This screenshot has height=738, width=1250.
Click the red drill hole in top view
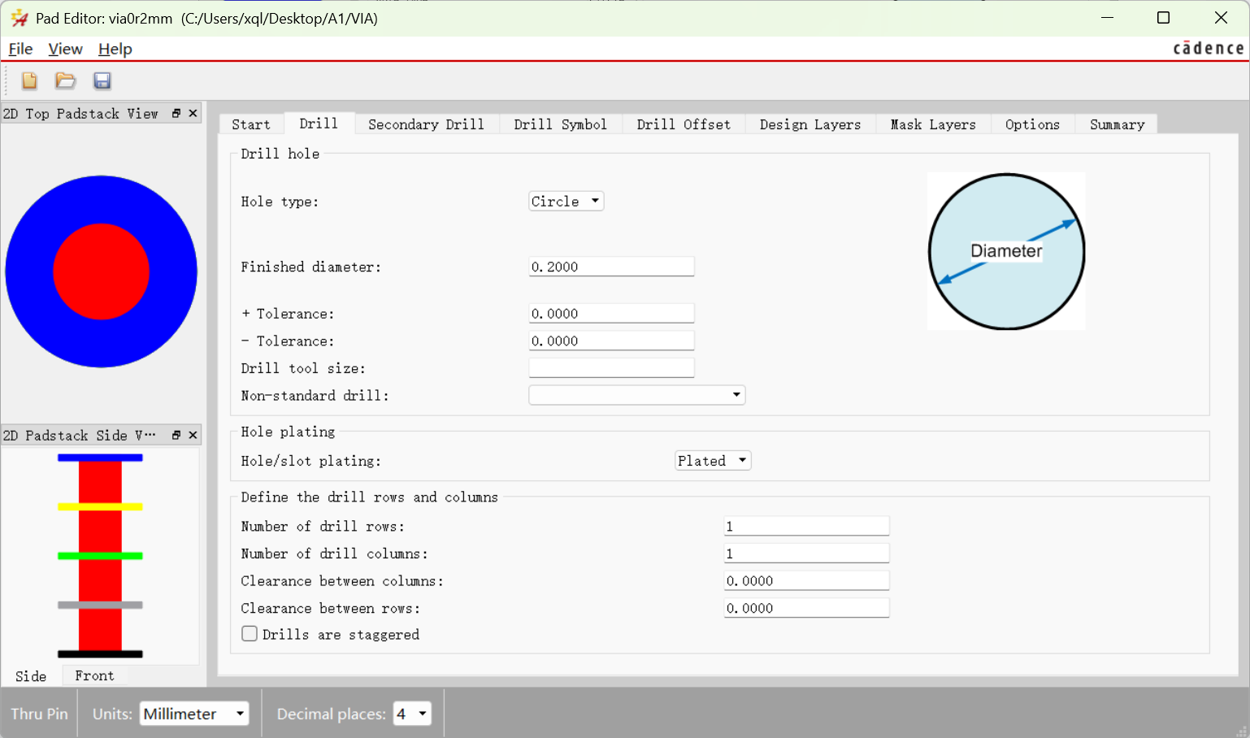pos(102,271)
